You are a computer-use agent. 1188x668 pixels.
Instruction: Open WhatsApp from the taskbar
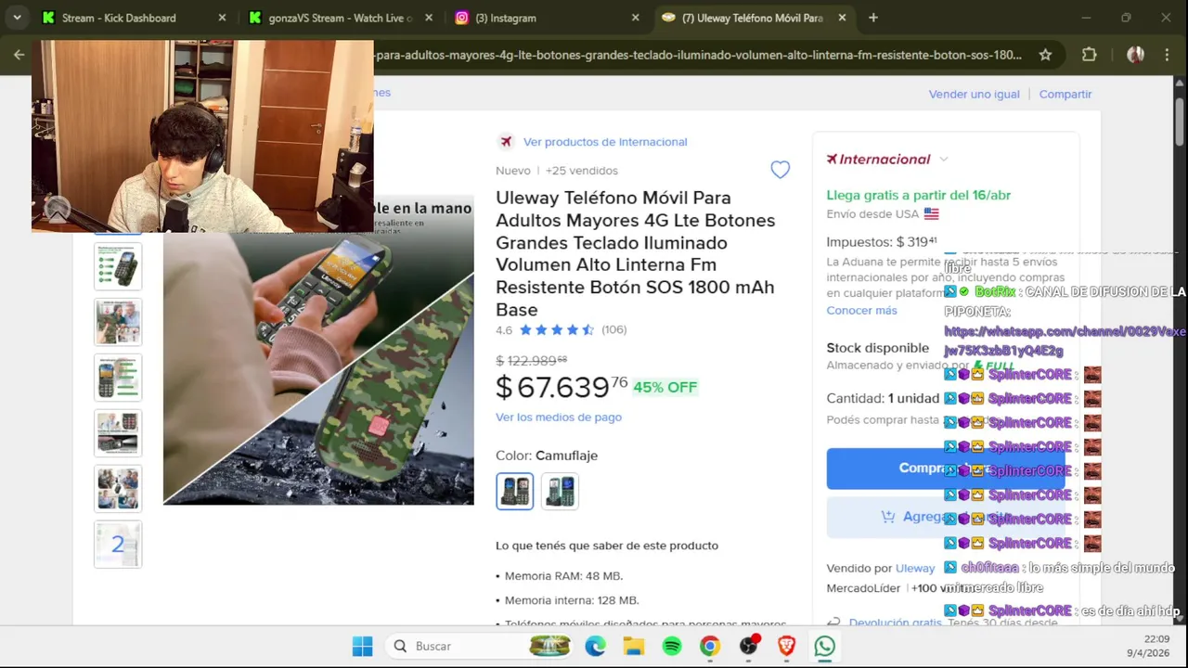click(824, 646)
